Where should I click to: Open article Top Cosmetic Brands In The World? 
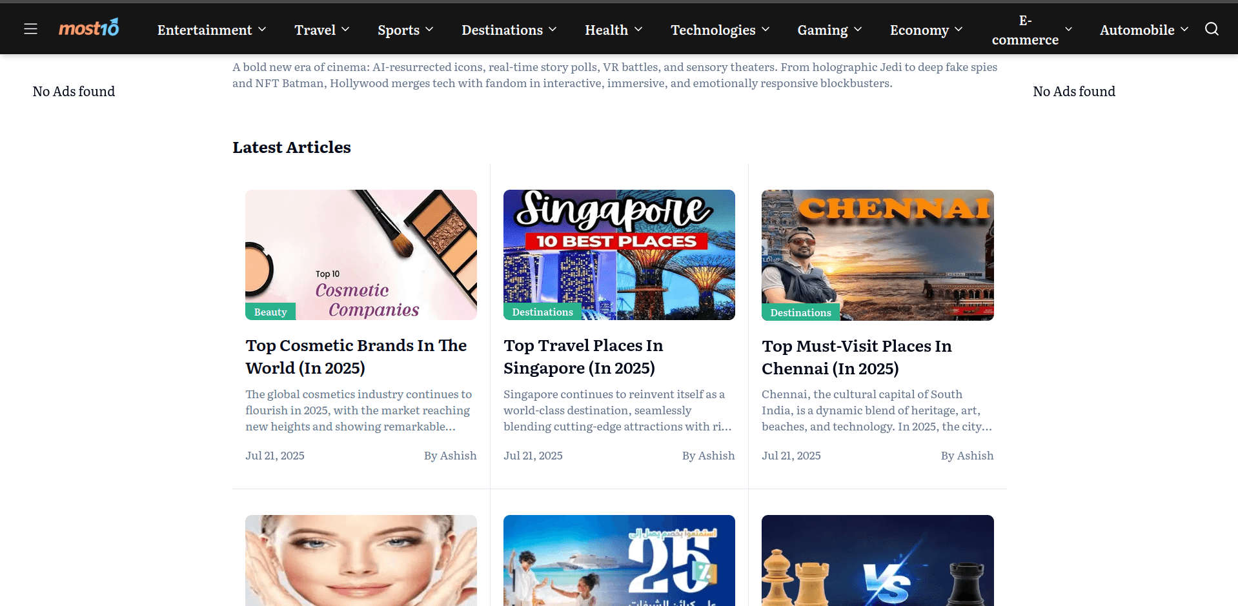click(356, 357)
